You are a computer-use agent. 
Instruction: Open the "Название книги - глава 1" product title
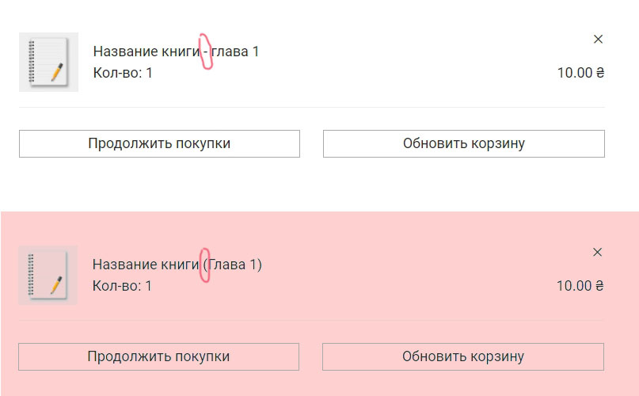click(x=176, y=51)
